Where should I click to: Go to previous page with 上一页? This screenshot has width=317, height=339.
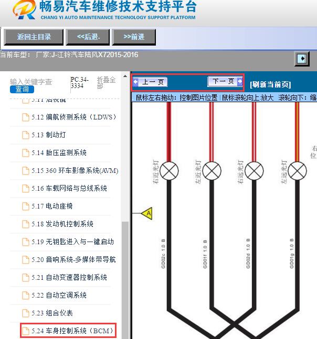(x=150, y=82)
